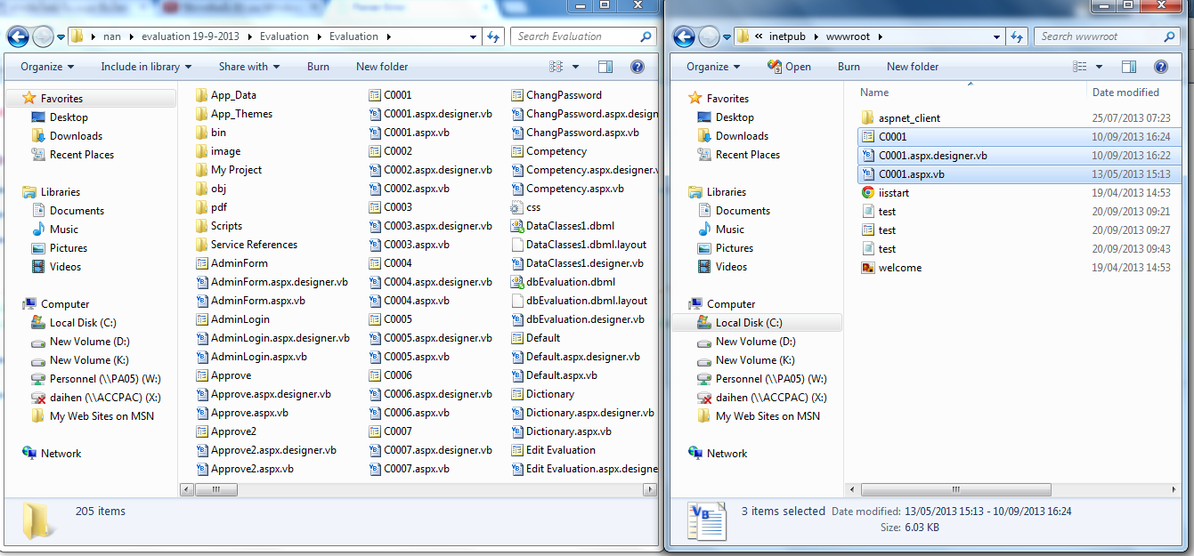1194x556 pixels.
Task: Refresh the Evaluation folder address bar
Action: [494, 36]
